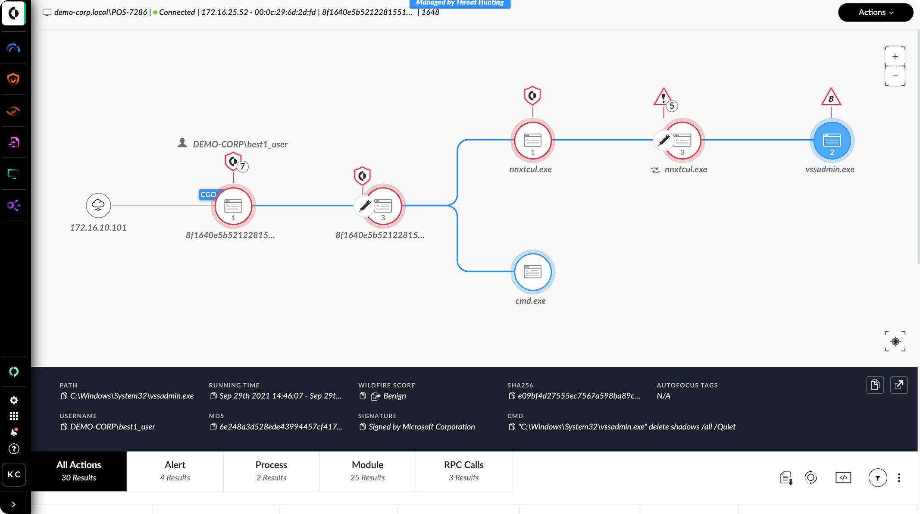
Task: Click the refresh results icon
Action: click(x=811, y=478)
